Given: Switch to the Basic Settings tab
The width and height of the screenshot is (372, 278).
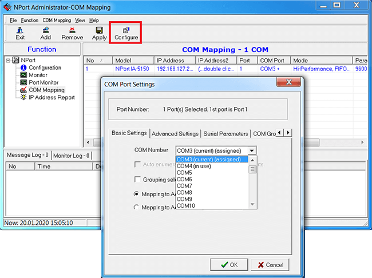Looking at the screenshot, I should click(x=129, y=133).
